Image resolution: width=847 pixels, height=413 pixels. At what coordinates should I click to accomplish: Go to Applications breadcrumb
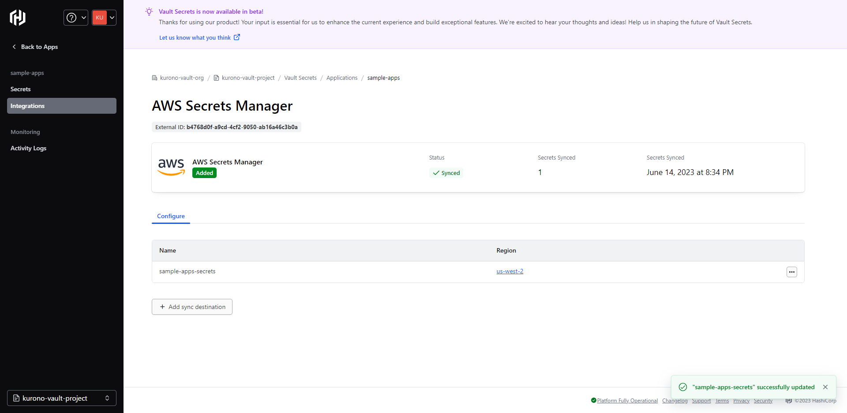point(342,78)
